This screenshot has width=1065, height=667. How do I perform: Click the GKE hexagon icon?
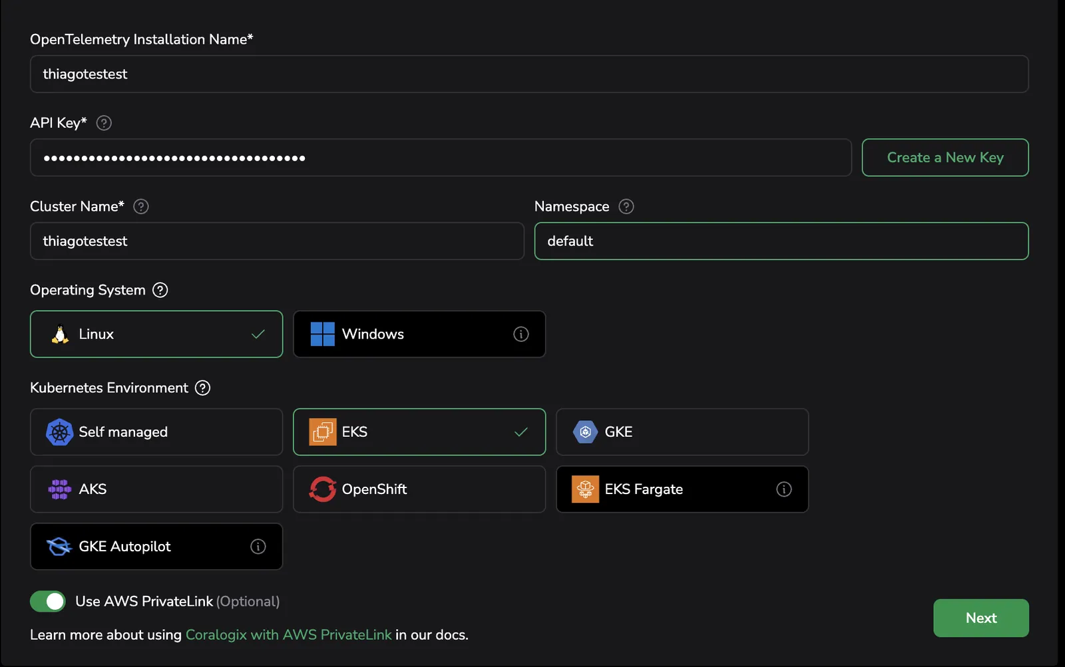click(586, 432)
